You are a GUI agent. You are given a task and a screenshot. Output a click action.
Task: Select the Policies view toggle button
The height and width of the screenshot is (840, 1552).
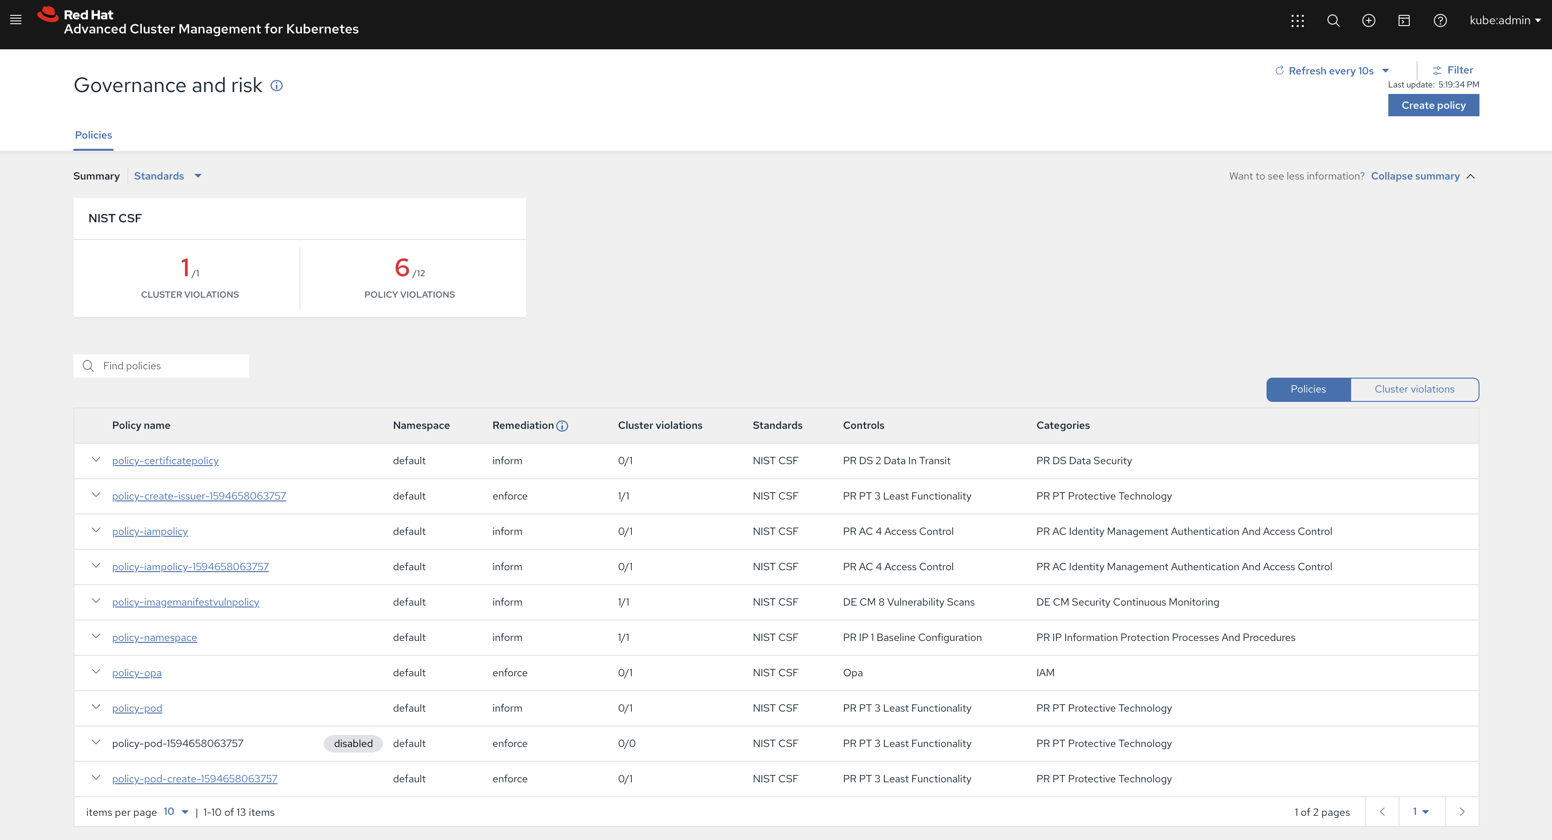pos(1308,389)
